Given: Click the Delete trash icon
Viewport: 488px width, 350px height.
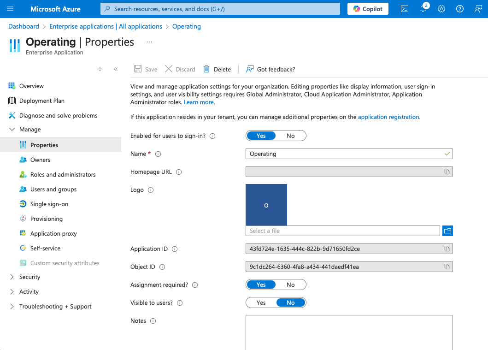Looking at the screenshot, I should point(206,69).
